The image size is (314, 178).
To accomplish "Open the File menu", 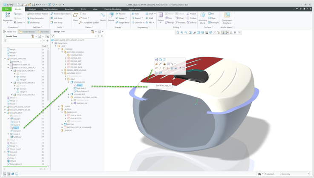I will point(6,9).
